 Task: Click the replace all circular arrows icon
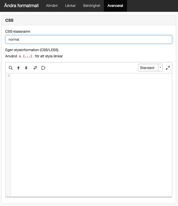coord(43,68)
